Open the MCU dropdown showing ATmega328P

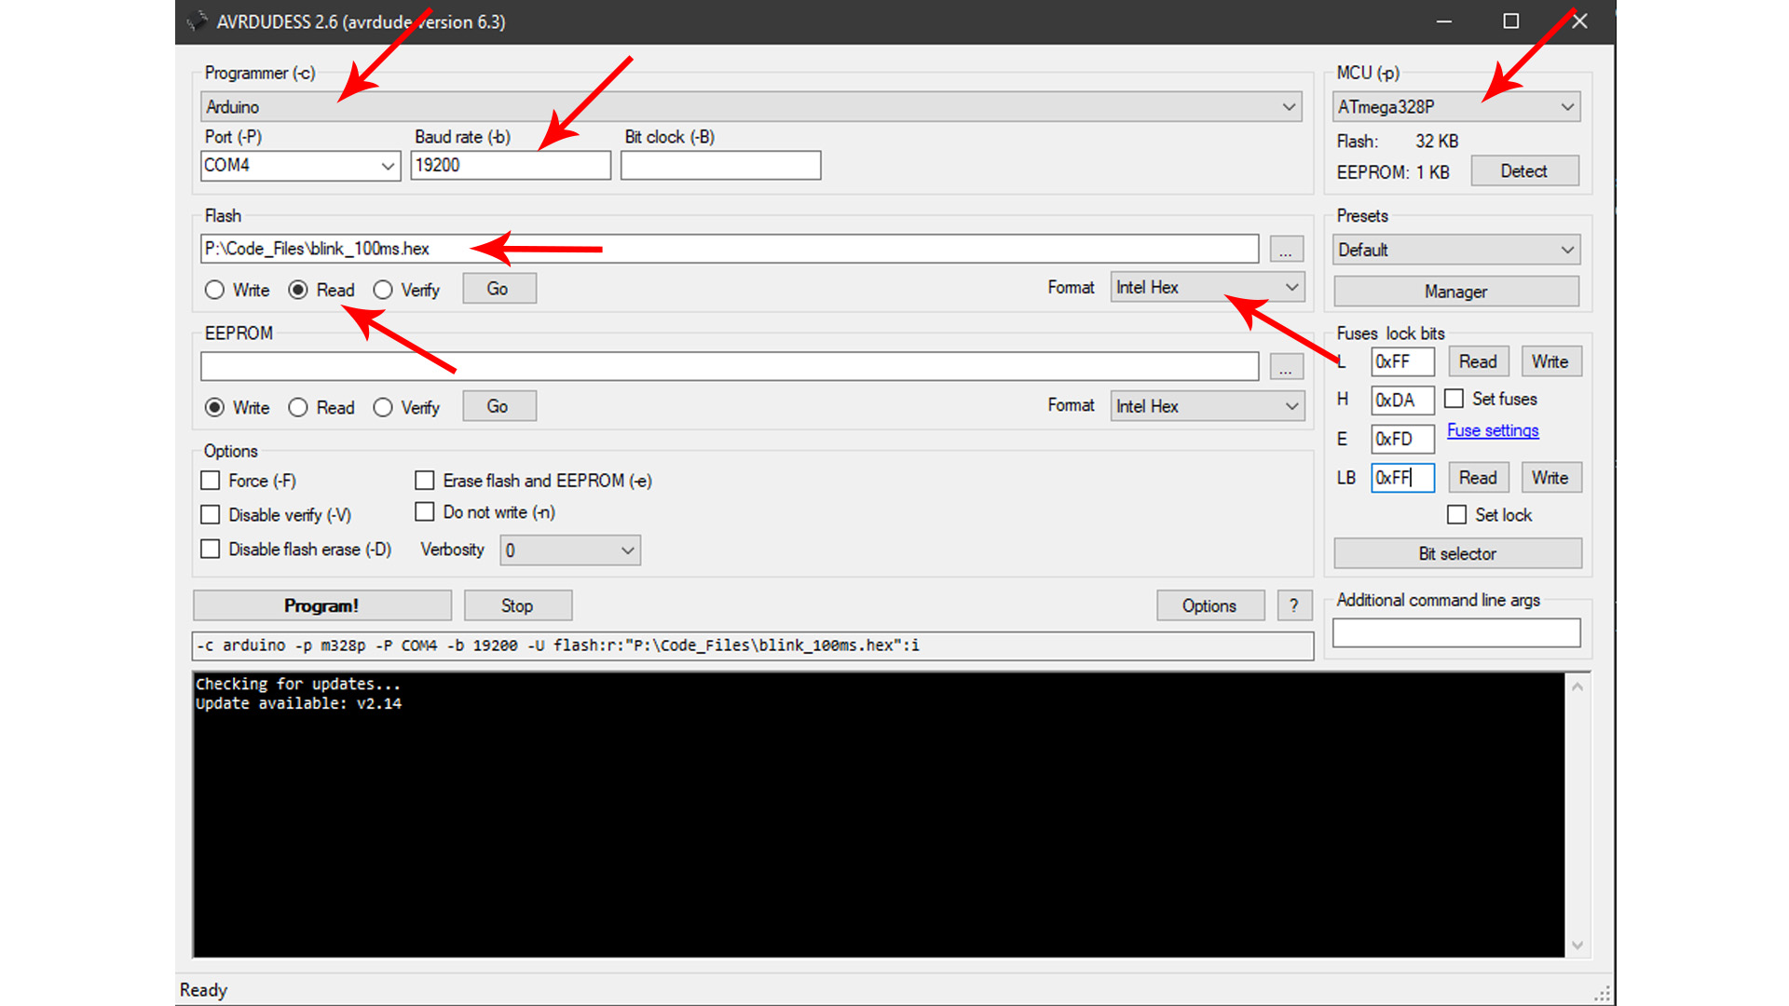[1456, 107]
